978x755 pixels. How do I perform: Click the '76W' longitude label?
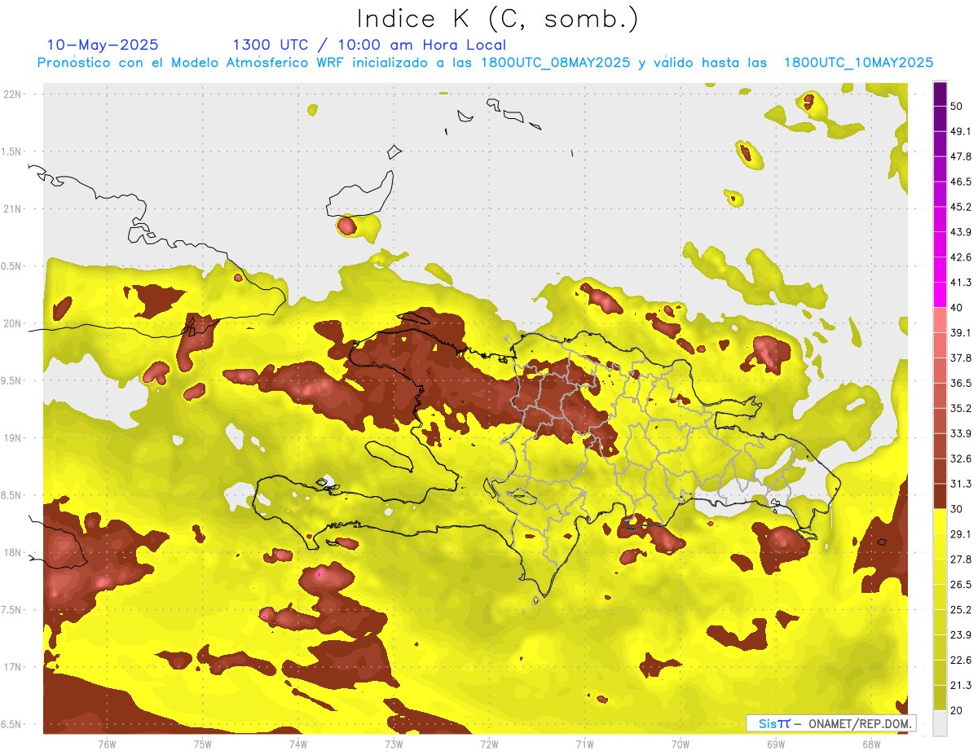(x=107, y=744)
